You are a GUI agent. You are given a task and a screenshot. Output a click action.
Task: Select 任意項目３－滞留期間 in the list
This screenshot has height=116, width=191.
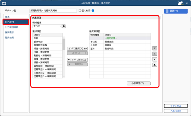48,76
